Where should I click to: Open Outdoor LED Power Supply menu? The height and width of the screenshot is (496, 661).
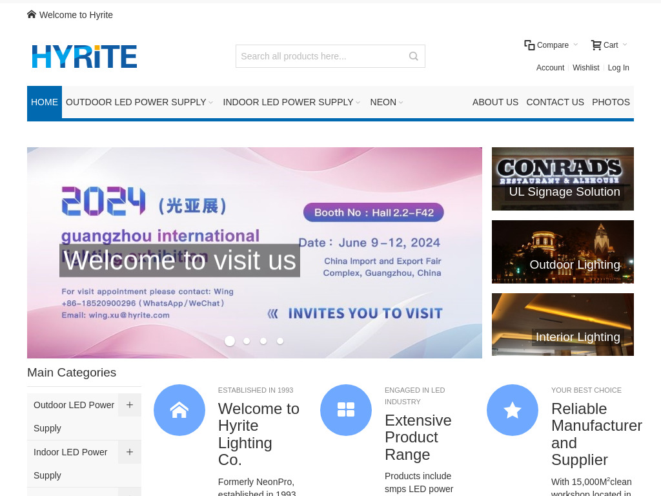[x=136, y=103]
